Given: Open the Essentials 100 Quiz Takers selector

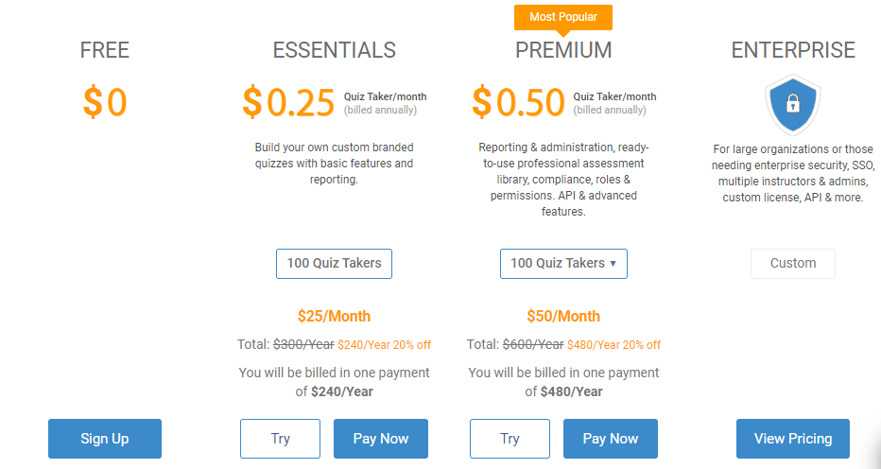Looking at the screenshot, I should (334, 264).
